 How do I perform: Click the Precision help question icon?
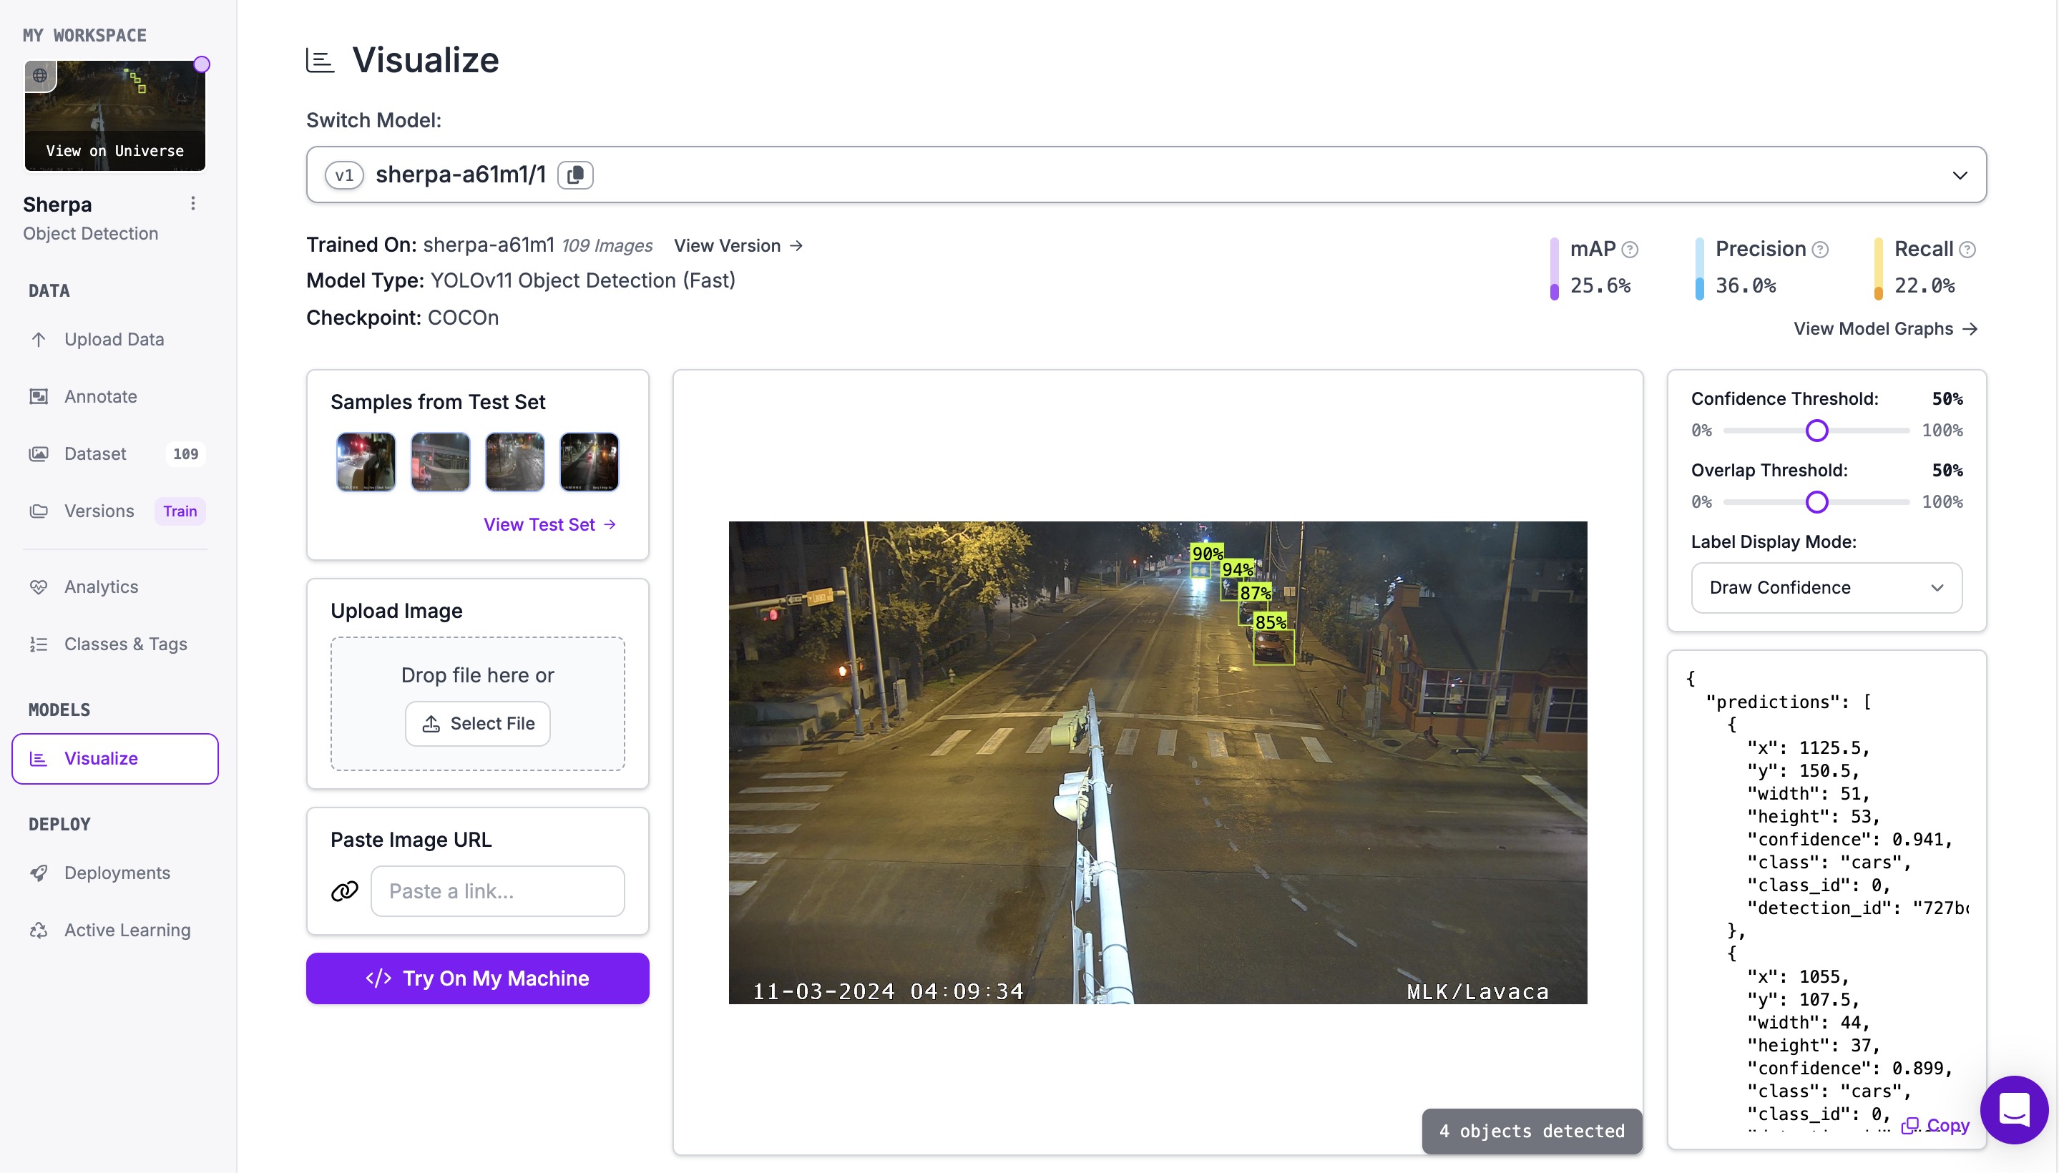(1819, 250)
